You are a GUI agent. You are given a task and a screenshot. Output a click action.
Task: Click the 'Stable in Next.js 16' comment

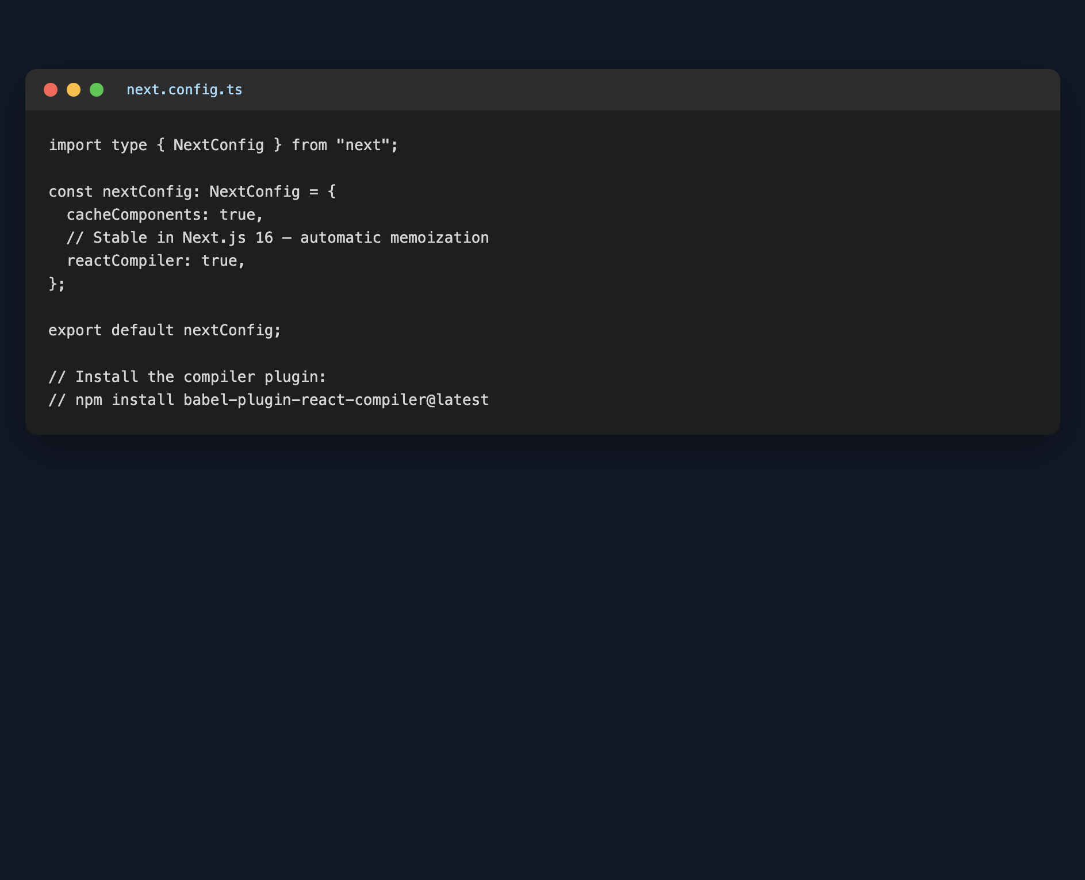(x=278, y=238)
